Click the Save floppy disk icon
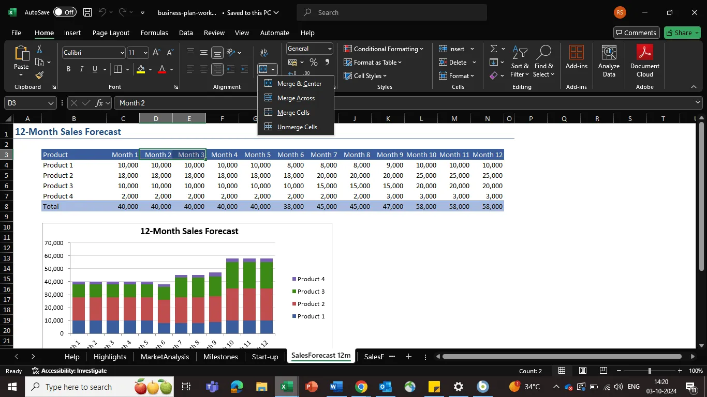The image size is (707, 397). pyautogui.click(x=87, y=12)
